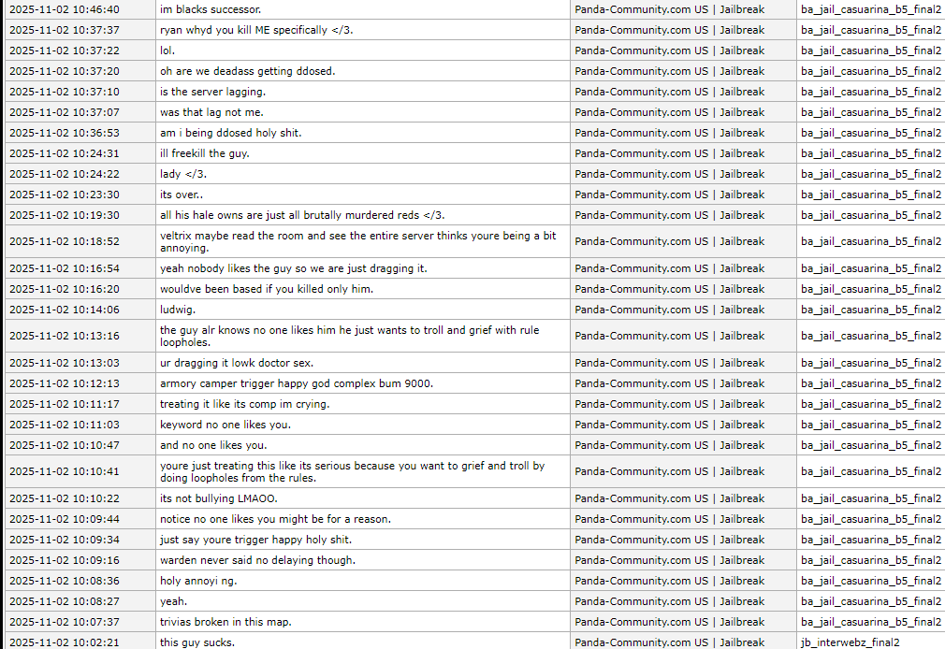Select the "holy annoyi ng." message cell
The height and width of the screenshot is (649, 945).
click(x=198, y=581)
